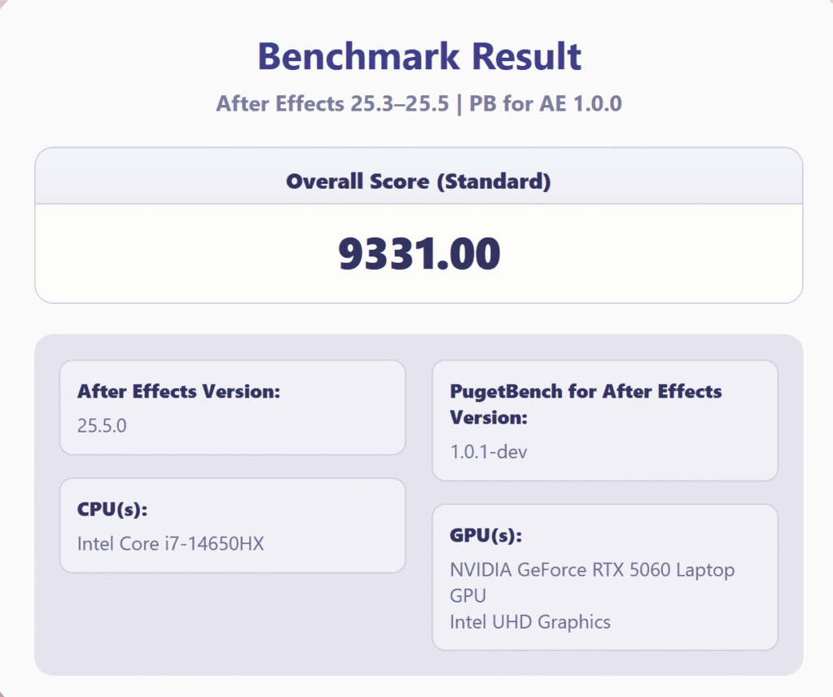This screenshot has height=697, width=833.
Task: Click the Benchmark Result heading
Action: 419,57
